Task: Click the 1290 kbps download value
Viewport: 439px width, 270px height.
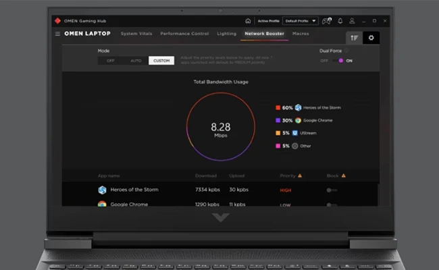Action: coord(207,205)
